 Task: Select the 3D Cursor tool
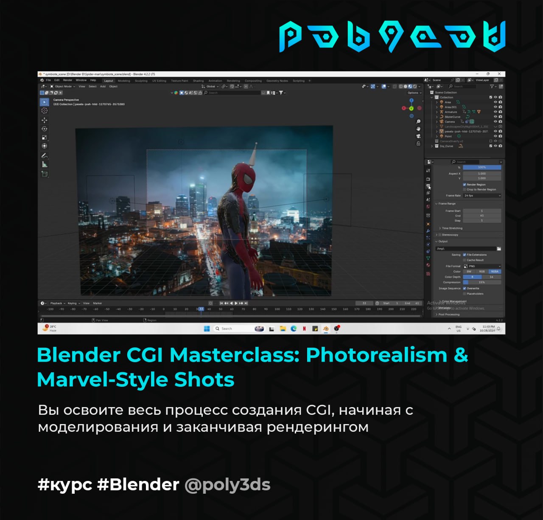(x=44, y=110)
